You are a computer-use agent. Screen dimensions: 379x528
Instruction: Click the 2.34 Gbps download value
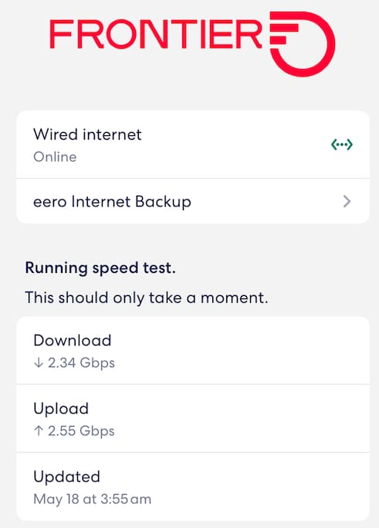[81, 363]
